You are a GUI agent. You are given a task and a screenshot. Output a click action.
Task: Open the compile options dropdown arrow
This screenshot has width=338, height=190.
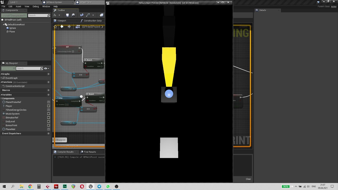(59, 15)
